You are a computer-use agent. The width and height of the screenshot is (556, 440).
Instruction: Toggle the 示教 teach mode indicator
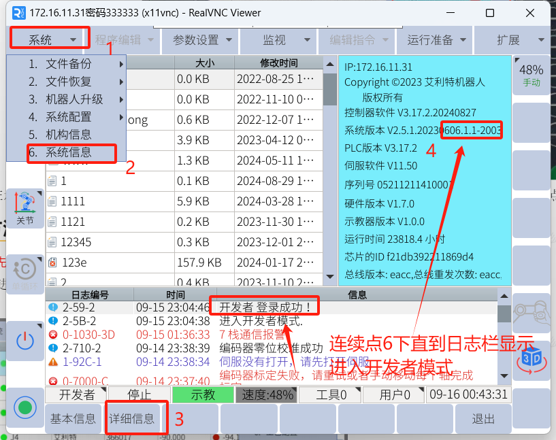pos(203,394)
